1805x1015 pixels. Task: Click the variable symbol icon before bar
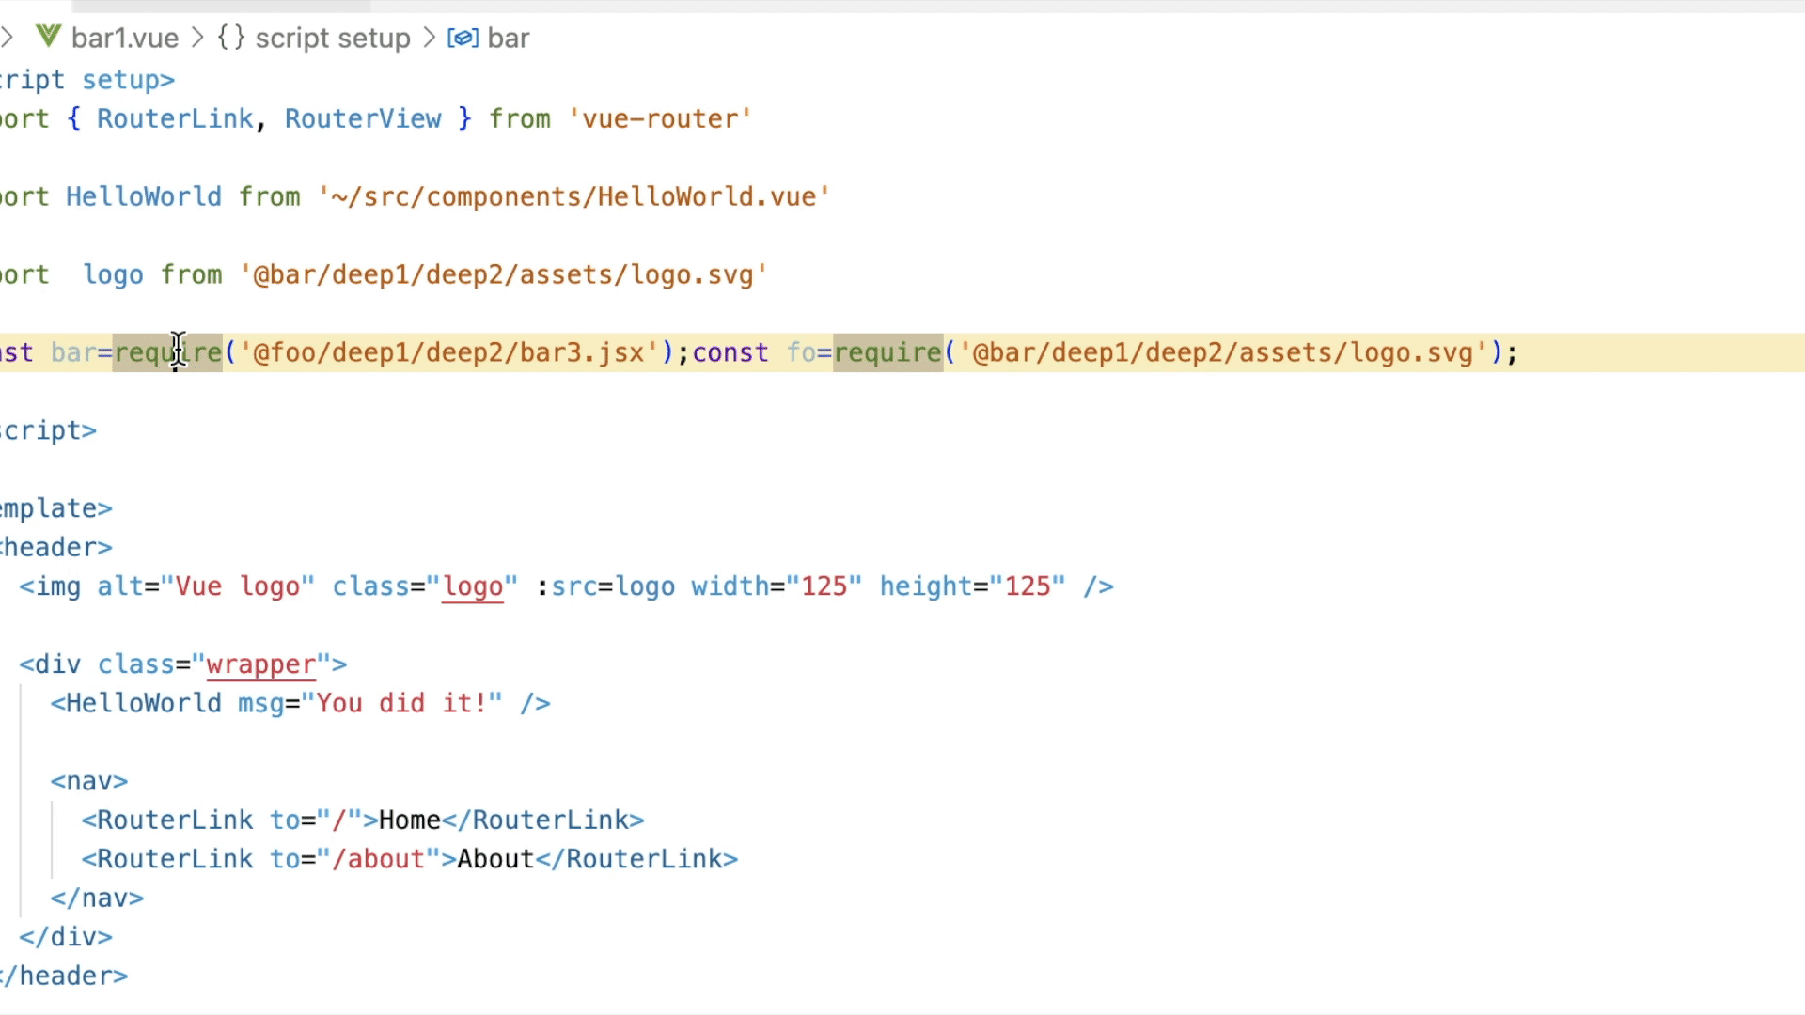pos(463,38)
